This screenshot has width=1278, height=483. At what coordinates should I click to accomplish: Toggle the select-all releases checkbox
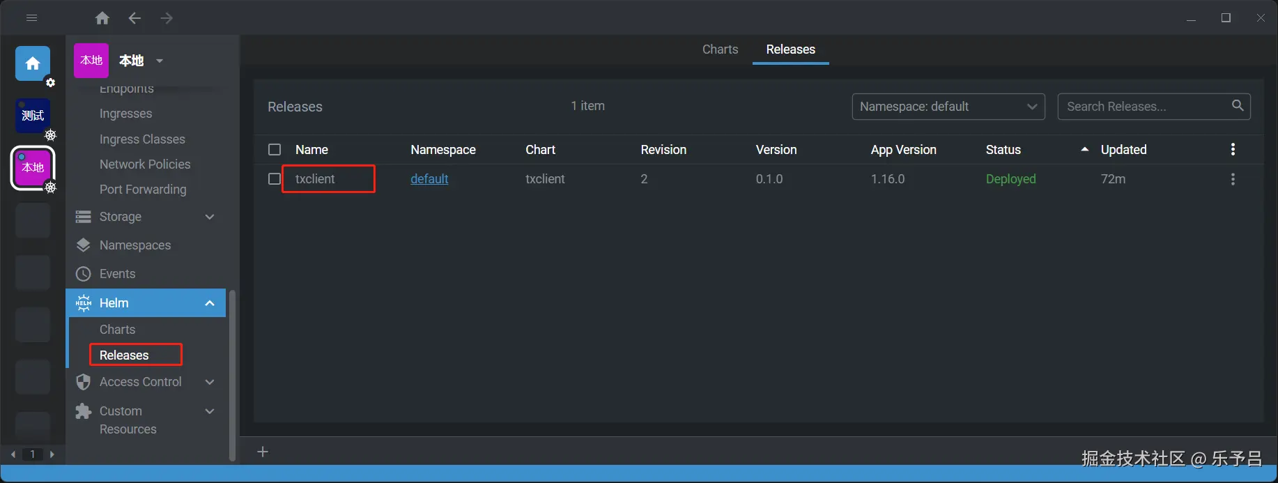pyautogui.click(x=275, y=149)
